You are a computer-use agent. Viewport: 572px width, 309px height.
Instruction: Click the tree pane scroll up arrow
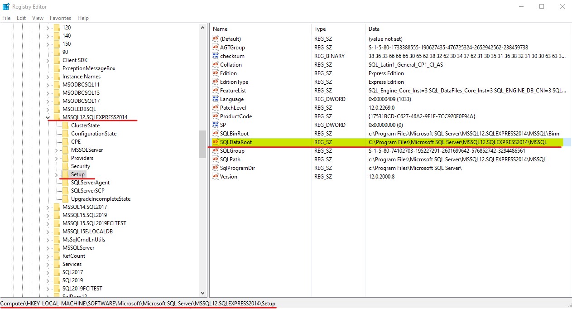click(203, 28)
